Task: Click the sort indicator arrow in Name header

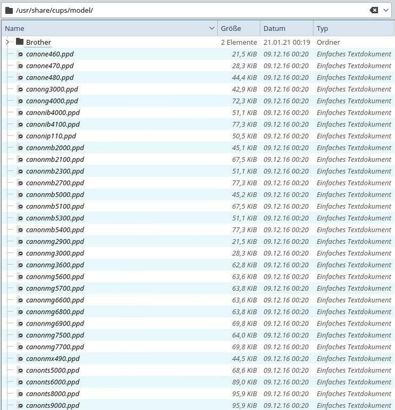Action: click(212, 28)
